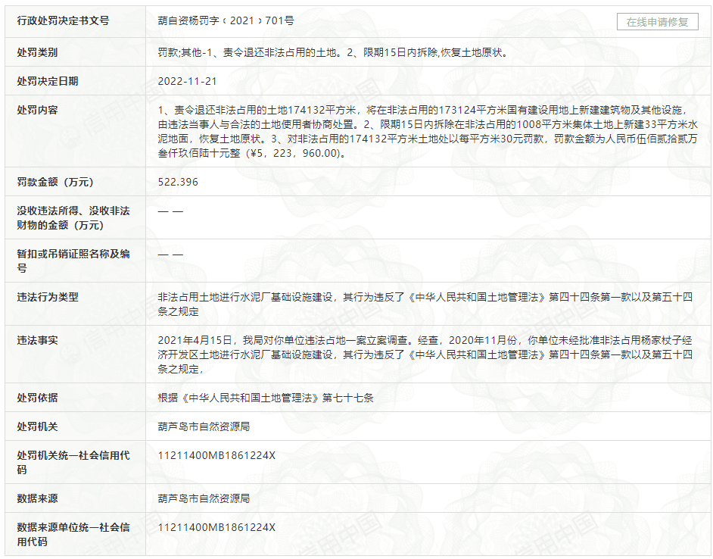The width and height of the screenshot is (713, 559).
Task: Select the 处罚决定日期 row label
Action: pos(48,81)
